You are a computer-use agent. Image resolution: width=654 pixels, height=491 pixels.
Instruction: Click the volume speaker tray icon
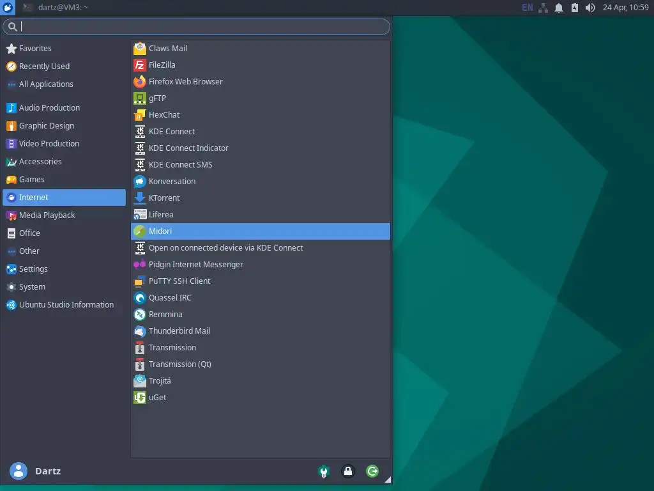(590, 8)
